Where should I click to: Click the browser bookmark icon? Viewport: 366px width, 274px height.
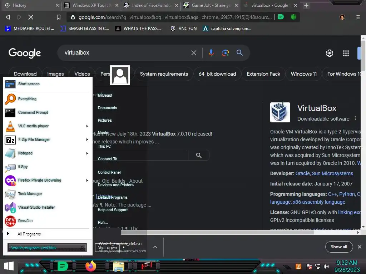[x=59, y=17]
